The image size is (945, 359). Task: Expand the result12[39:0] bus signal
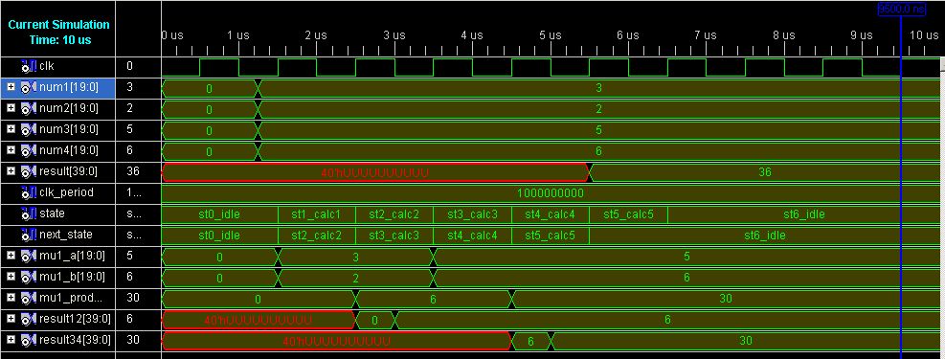pyautogui.click(x=11, y=319)
